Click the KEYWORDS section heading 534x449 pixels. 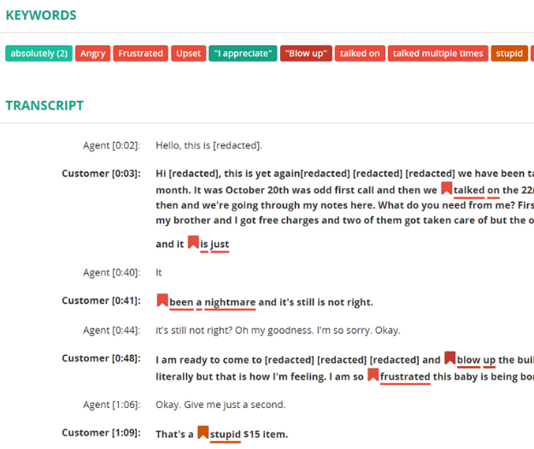click(x=41, y=15)
